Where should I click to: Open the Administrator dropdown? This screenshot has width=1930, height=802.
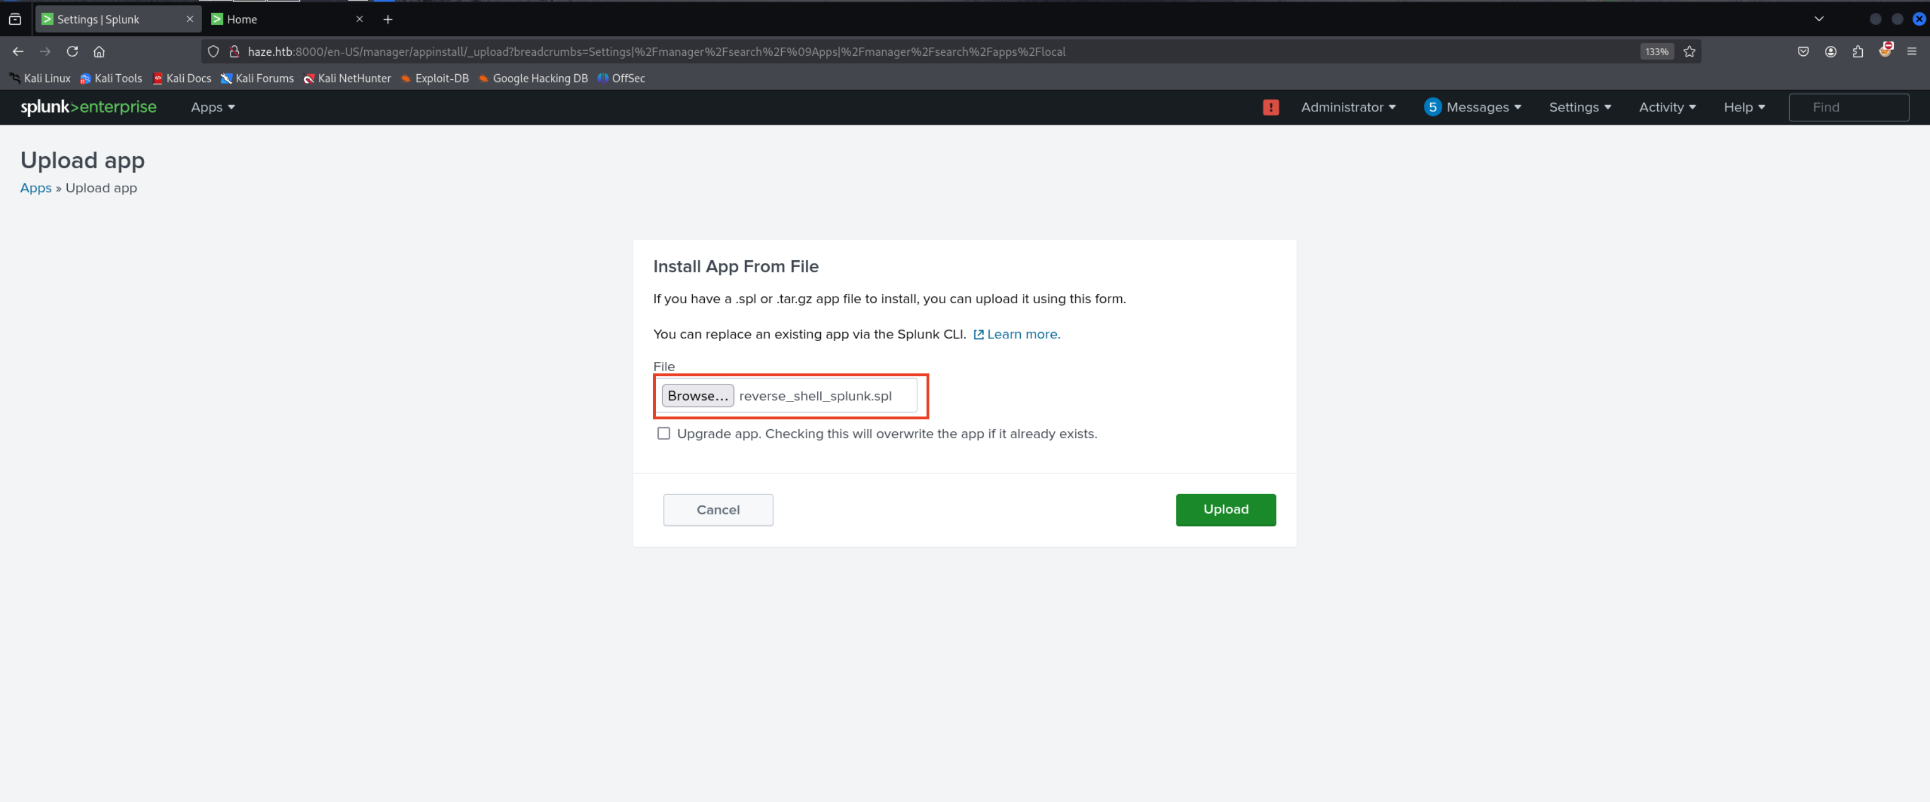[x=1348, y=107]
